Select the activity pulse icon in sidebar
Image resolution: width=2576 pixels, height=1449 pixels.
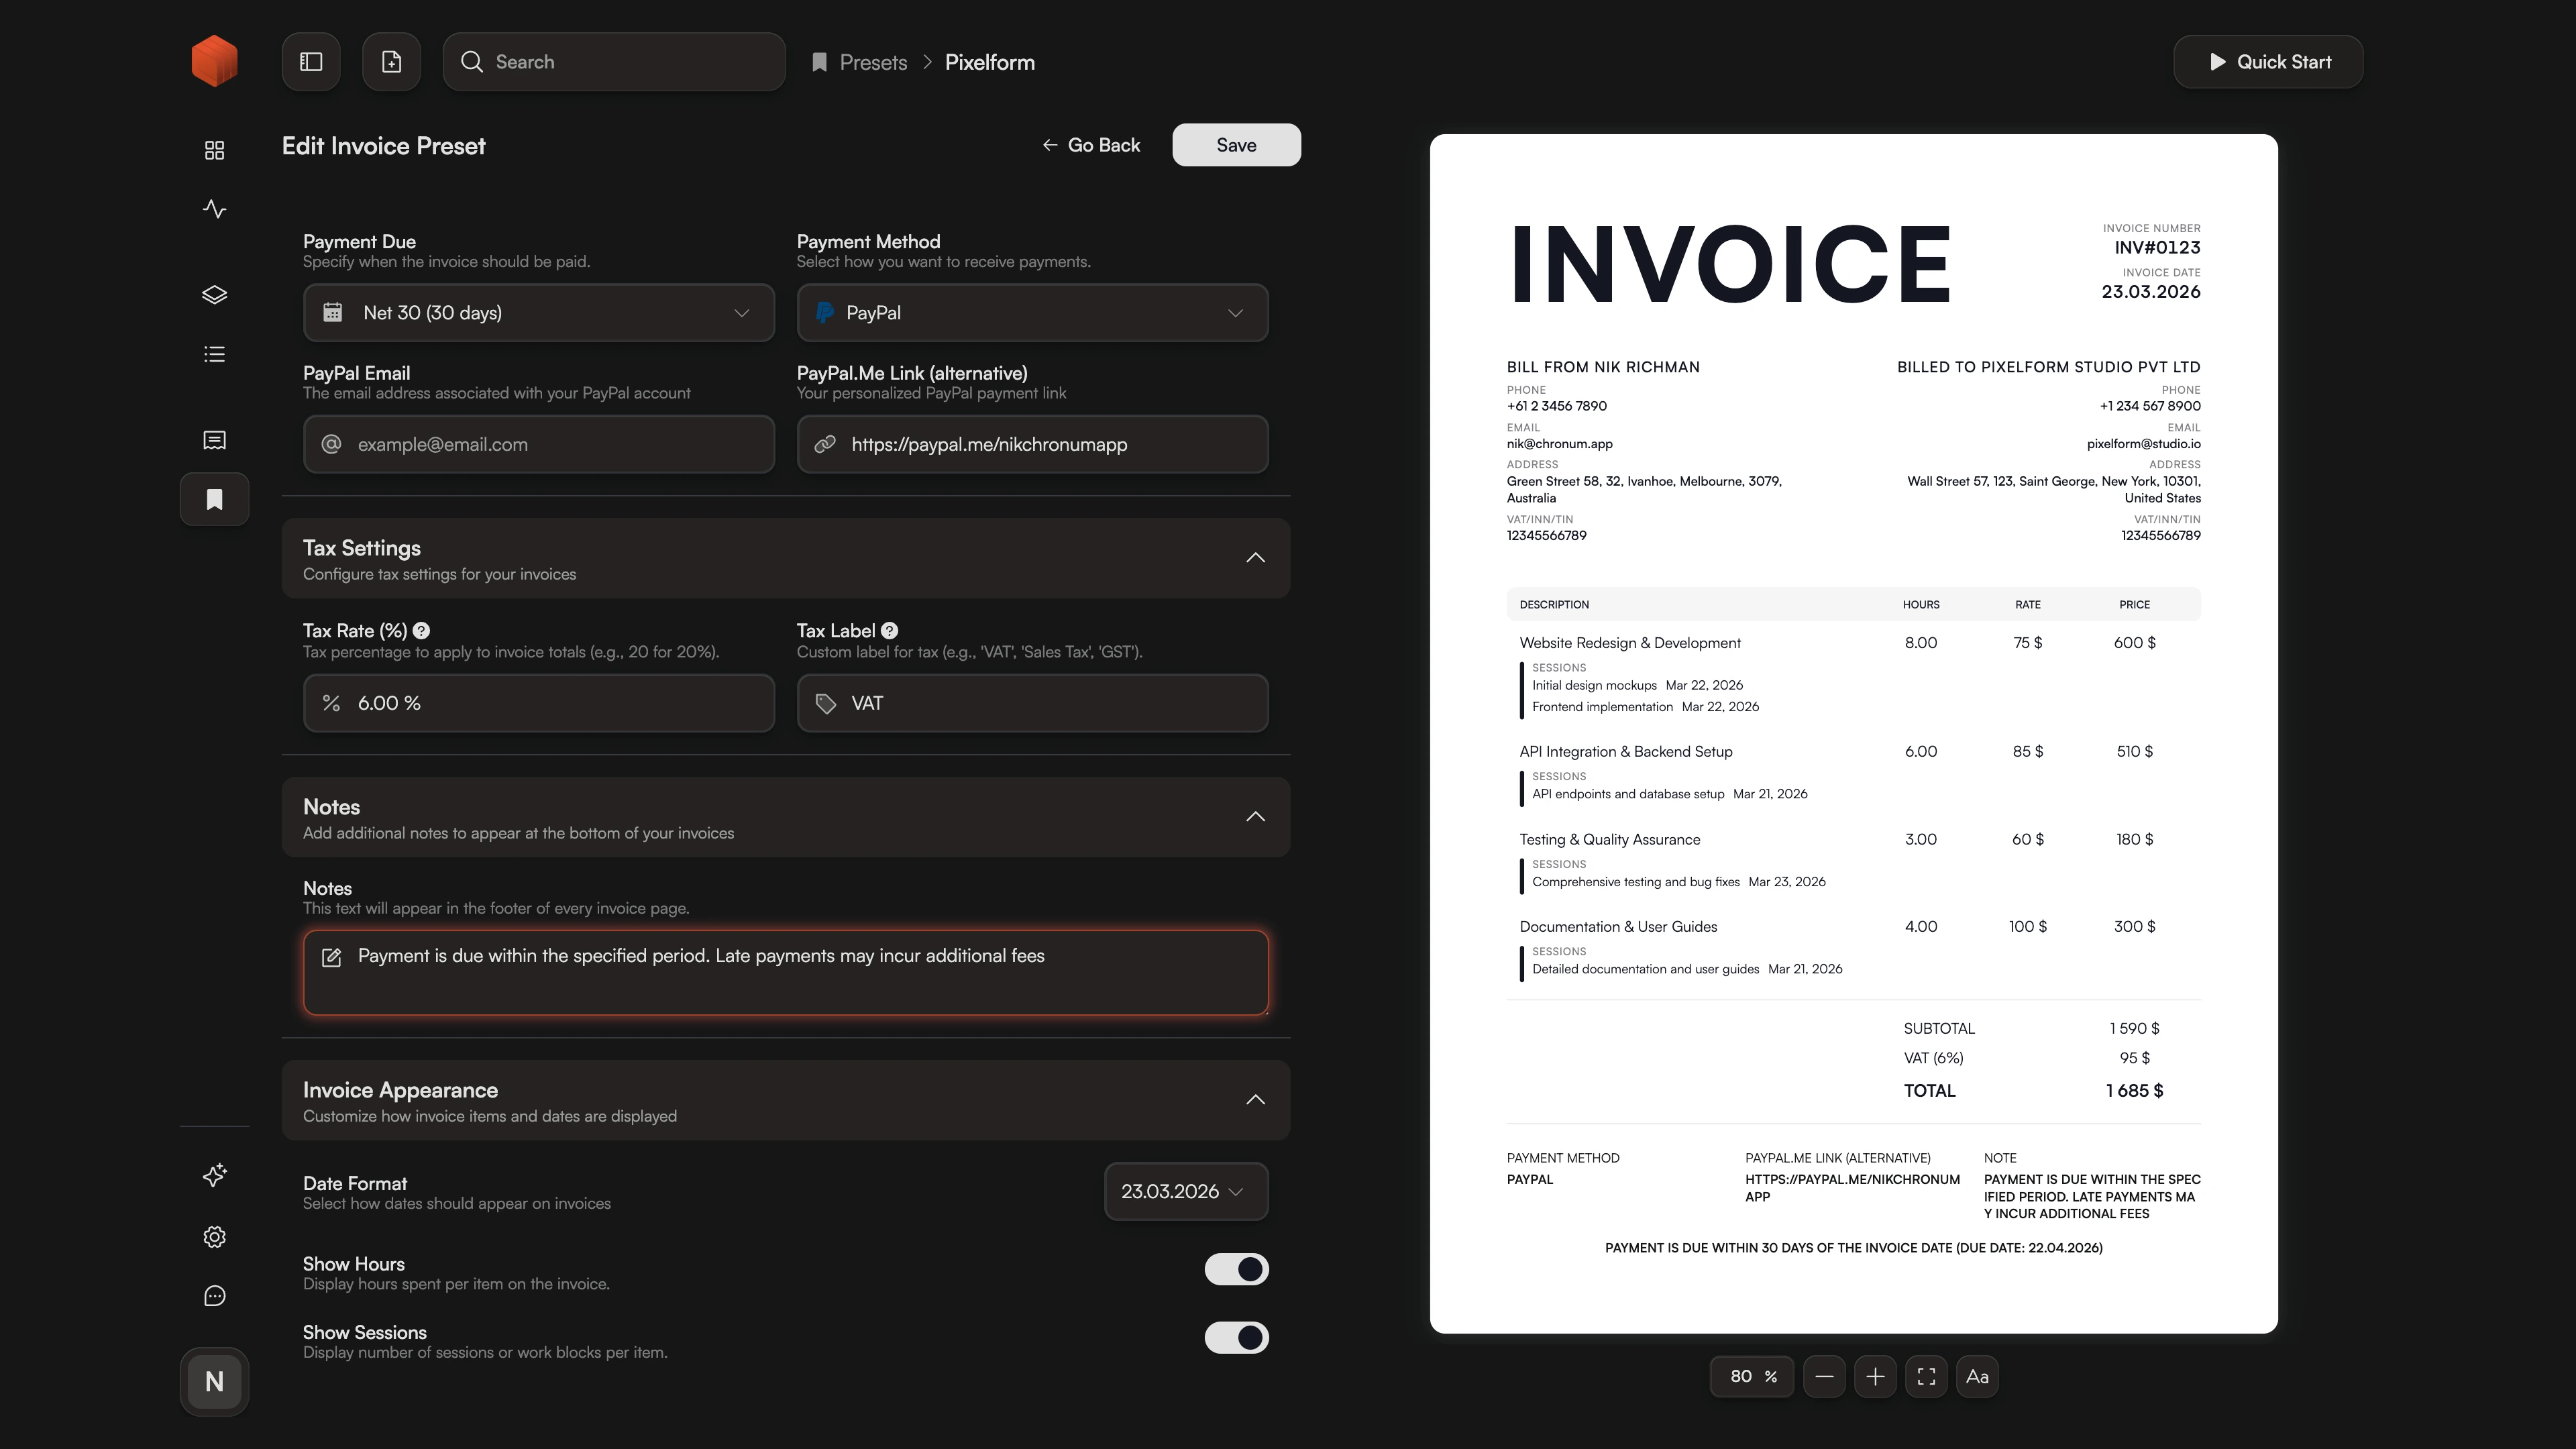214,209
